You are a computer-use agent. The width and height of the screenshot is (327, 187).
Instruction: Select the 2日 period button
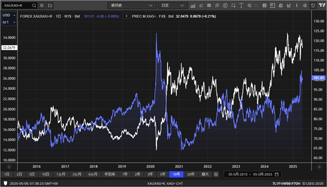(x=19, y=174)
